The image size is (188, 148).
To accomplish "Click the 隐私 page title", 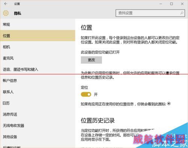I will [17, 13].
